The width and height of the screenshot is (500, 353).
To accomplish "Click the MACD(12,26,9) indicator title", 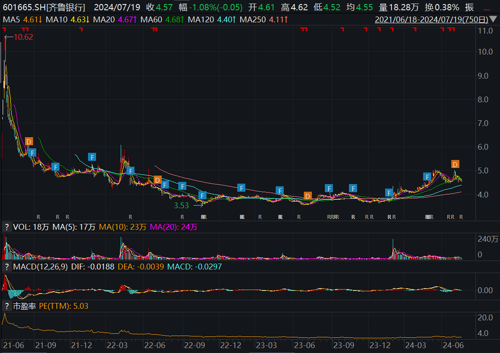I will 40,266.
